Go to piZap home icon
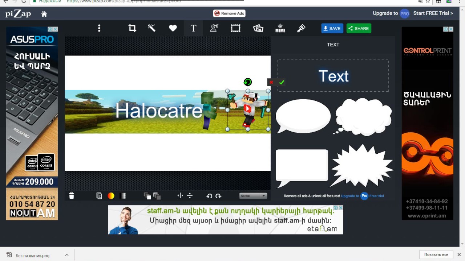 click(44, 14)
